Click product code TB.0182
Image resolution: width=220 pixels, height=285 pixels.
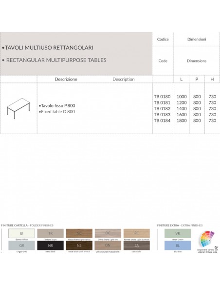(x=162, y=108)
